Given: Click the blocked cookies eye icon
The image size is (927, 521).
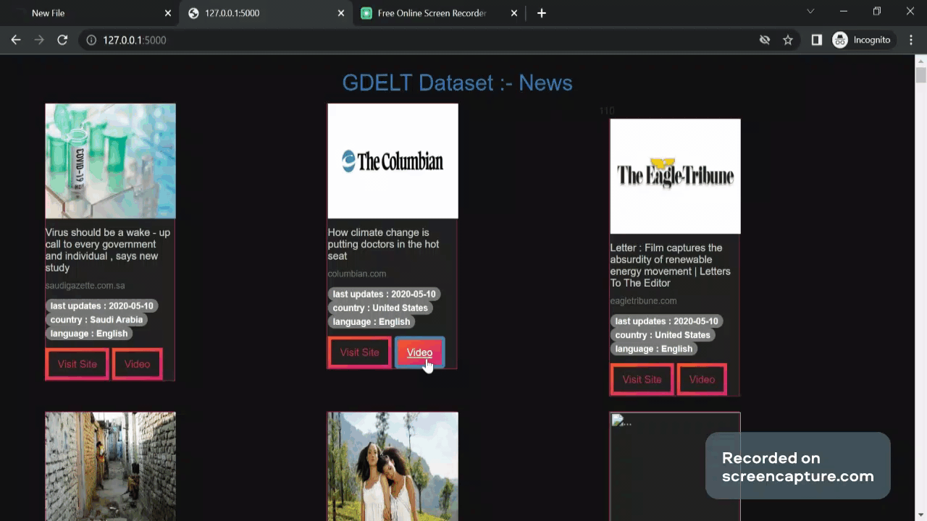Looking at the screenshot, I should 765,40.
